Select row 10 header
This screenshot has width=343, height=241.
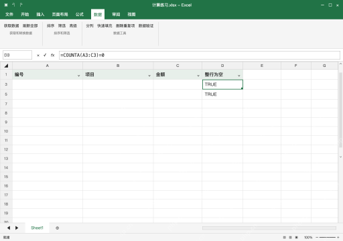6,131
